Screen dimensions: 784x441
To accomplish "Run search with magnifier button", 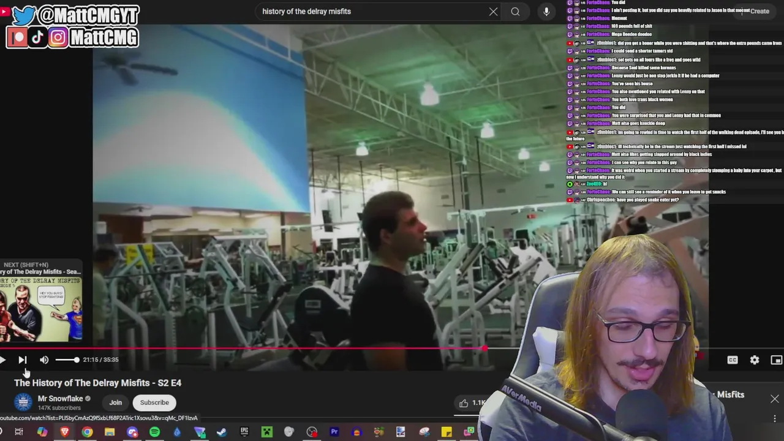I will tap(515, 11).
